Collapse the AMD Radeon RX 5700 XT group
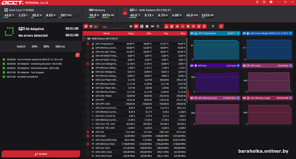This screenshot has height=159, width=296. 85,39
